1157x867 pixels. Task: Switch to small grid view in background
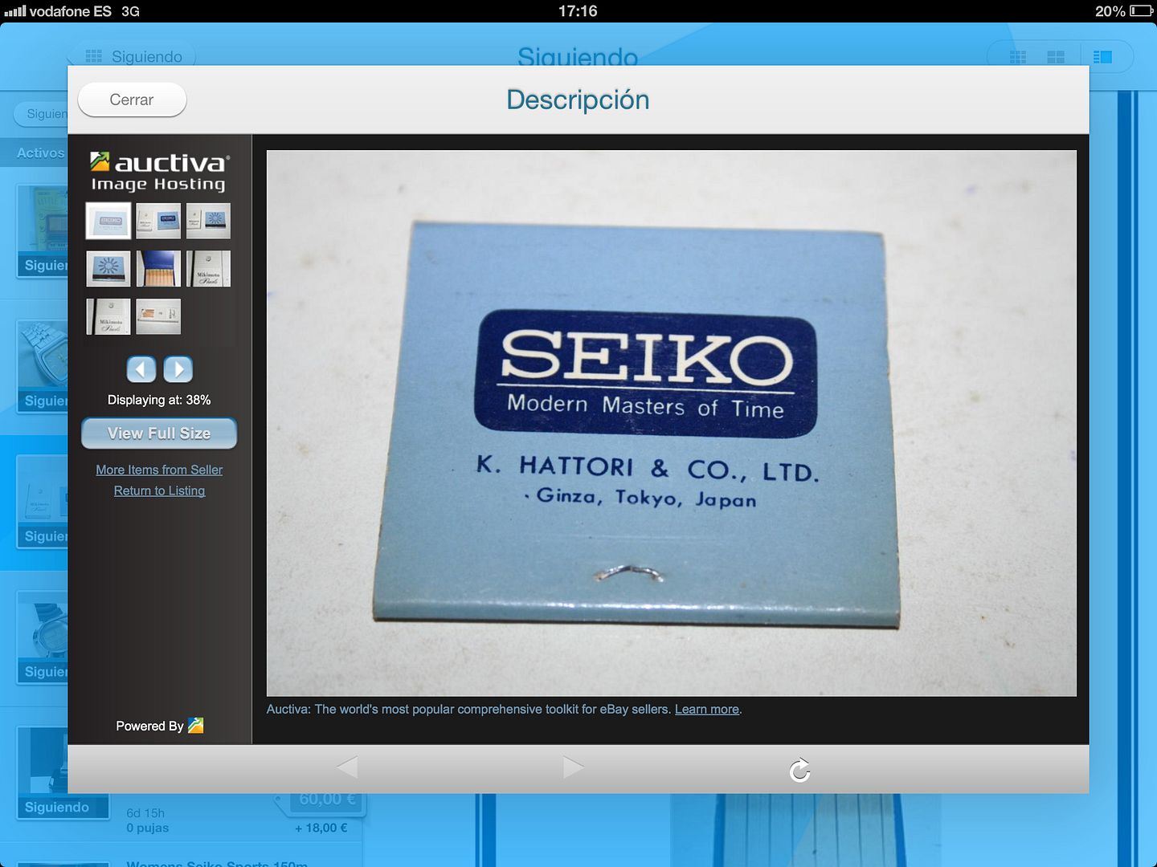click(1018, 57)
